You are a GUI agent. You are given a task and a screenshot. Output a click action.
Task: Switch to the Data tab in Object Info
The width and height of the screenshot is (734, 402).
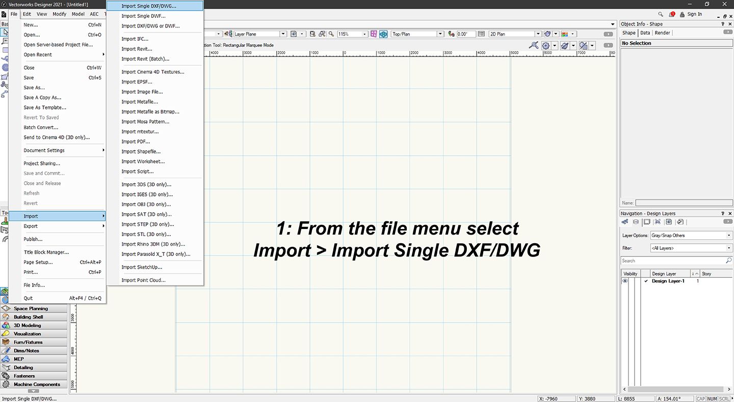click(645, 33)
